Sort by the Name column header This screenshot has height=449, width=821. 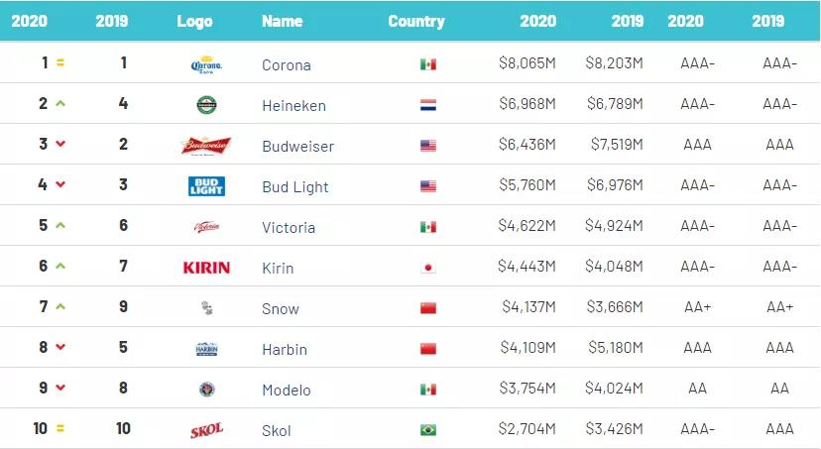pyautogui.click(x=282, y=21)
